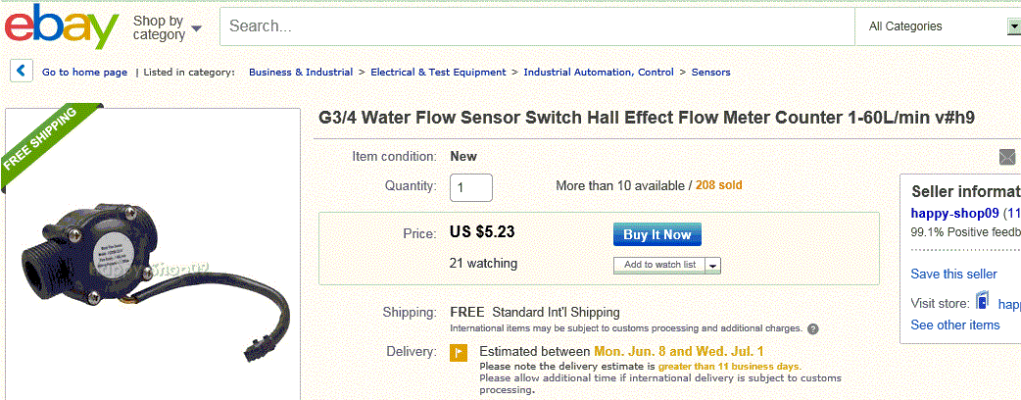Click Save this seller link
Screen dimensions: 1021x400
953,274
